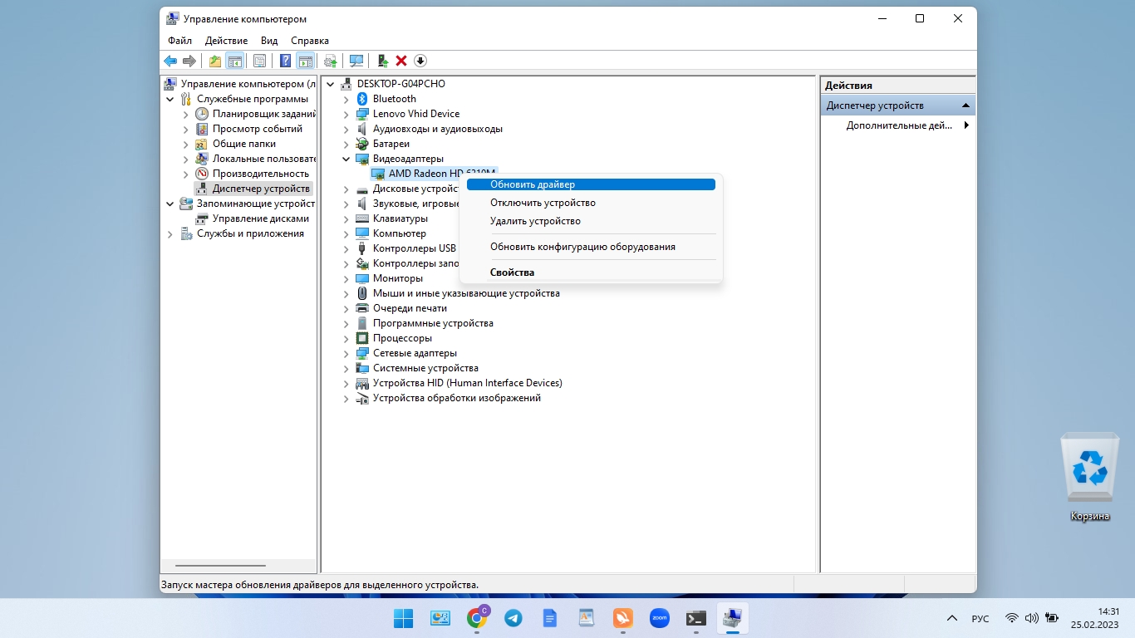The height and width of the screenshot is (638, 1135).
Task: Open the Справка menu
Action: pos(310,41)
